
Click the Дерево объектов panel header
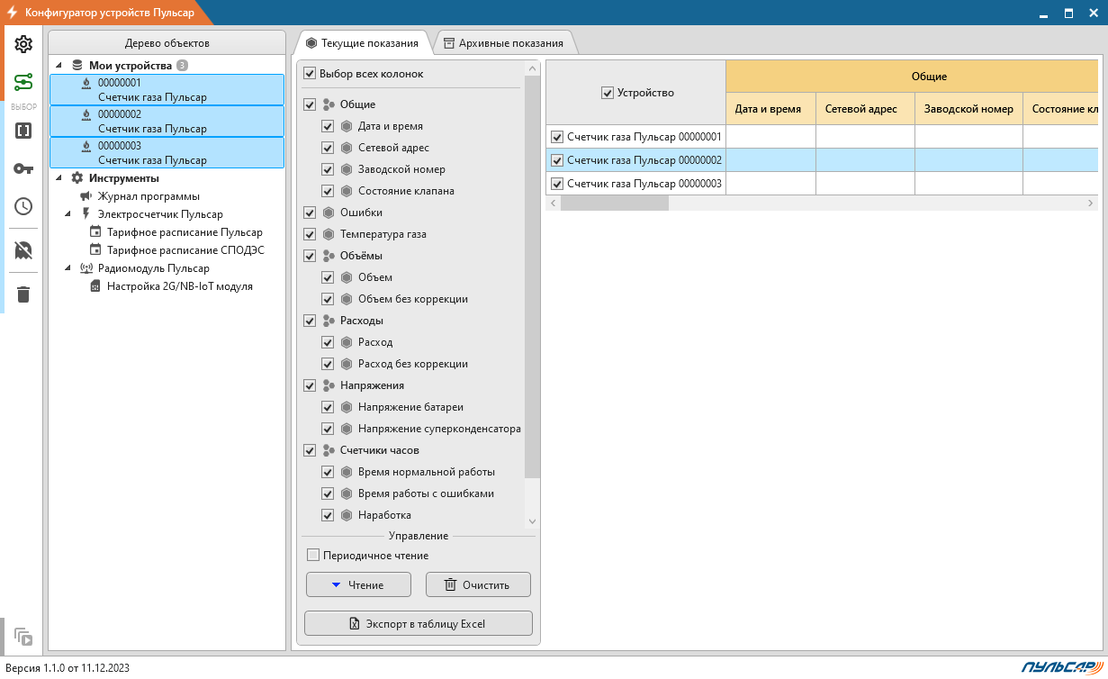[x=167, y=43]
